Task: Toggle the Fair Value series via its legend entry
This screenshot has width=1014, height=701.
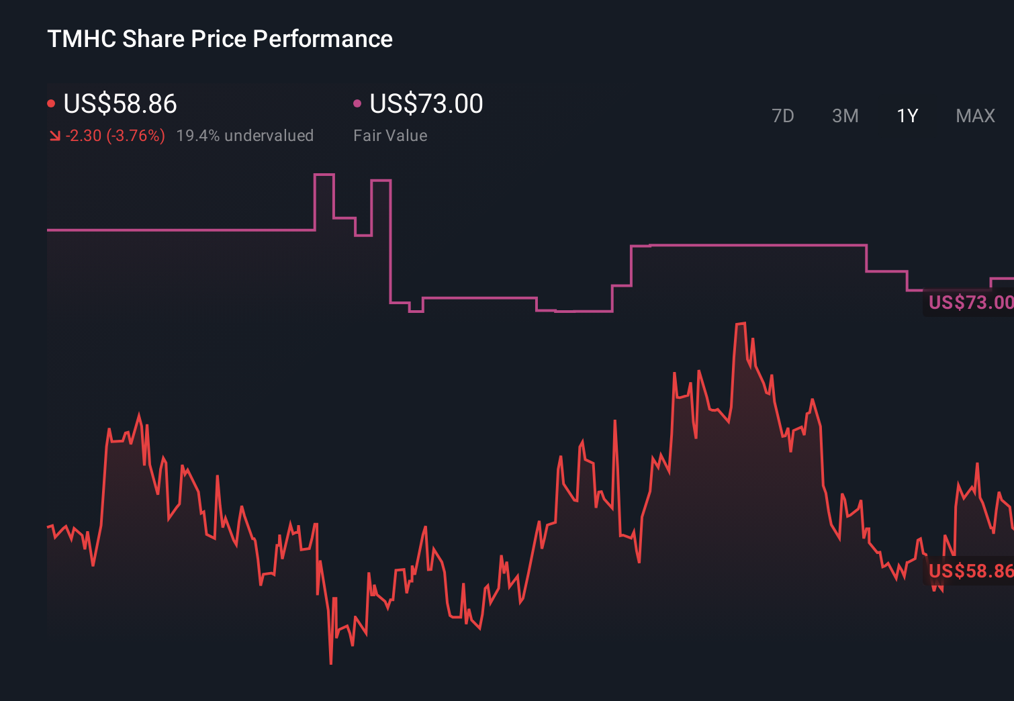Action: point(357,103)
